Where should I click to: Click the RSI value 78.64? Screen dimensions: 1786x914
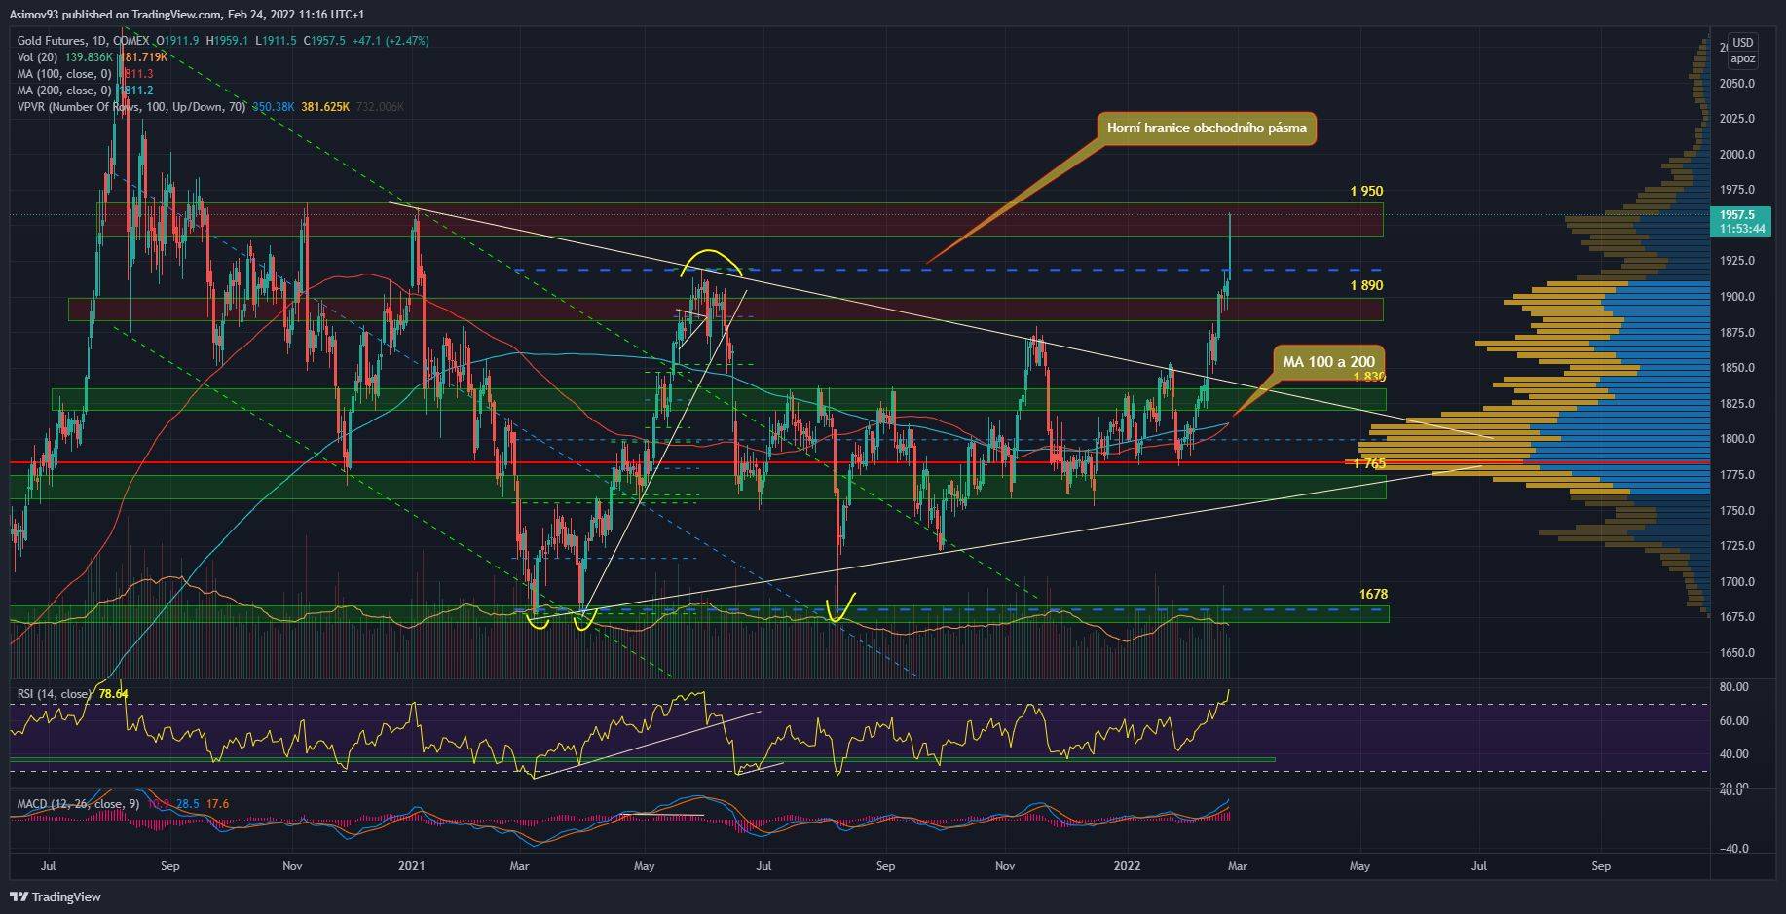(111, 694)
